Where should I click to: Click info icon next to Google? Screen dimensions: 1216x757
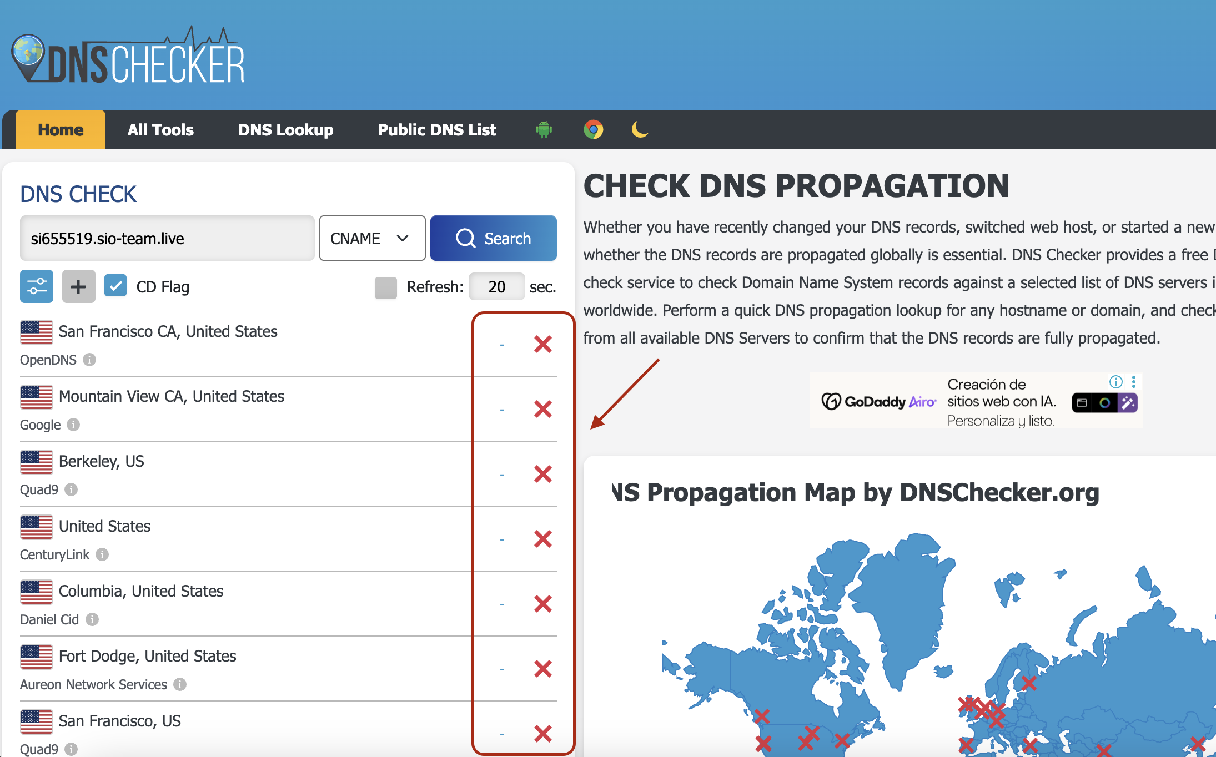[x=73, y=425]
